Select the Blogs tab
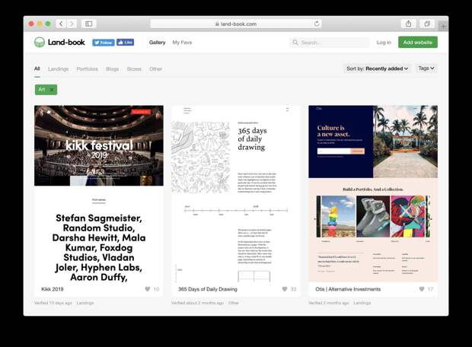The width and height of the screenshot is (472, 347). click(x=112, y=69)
